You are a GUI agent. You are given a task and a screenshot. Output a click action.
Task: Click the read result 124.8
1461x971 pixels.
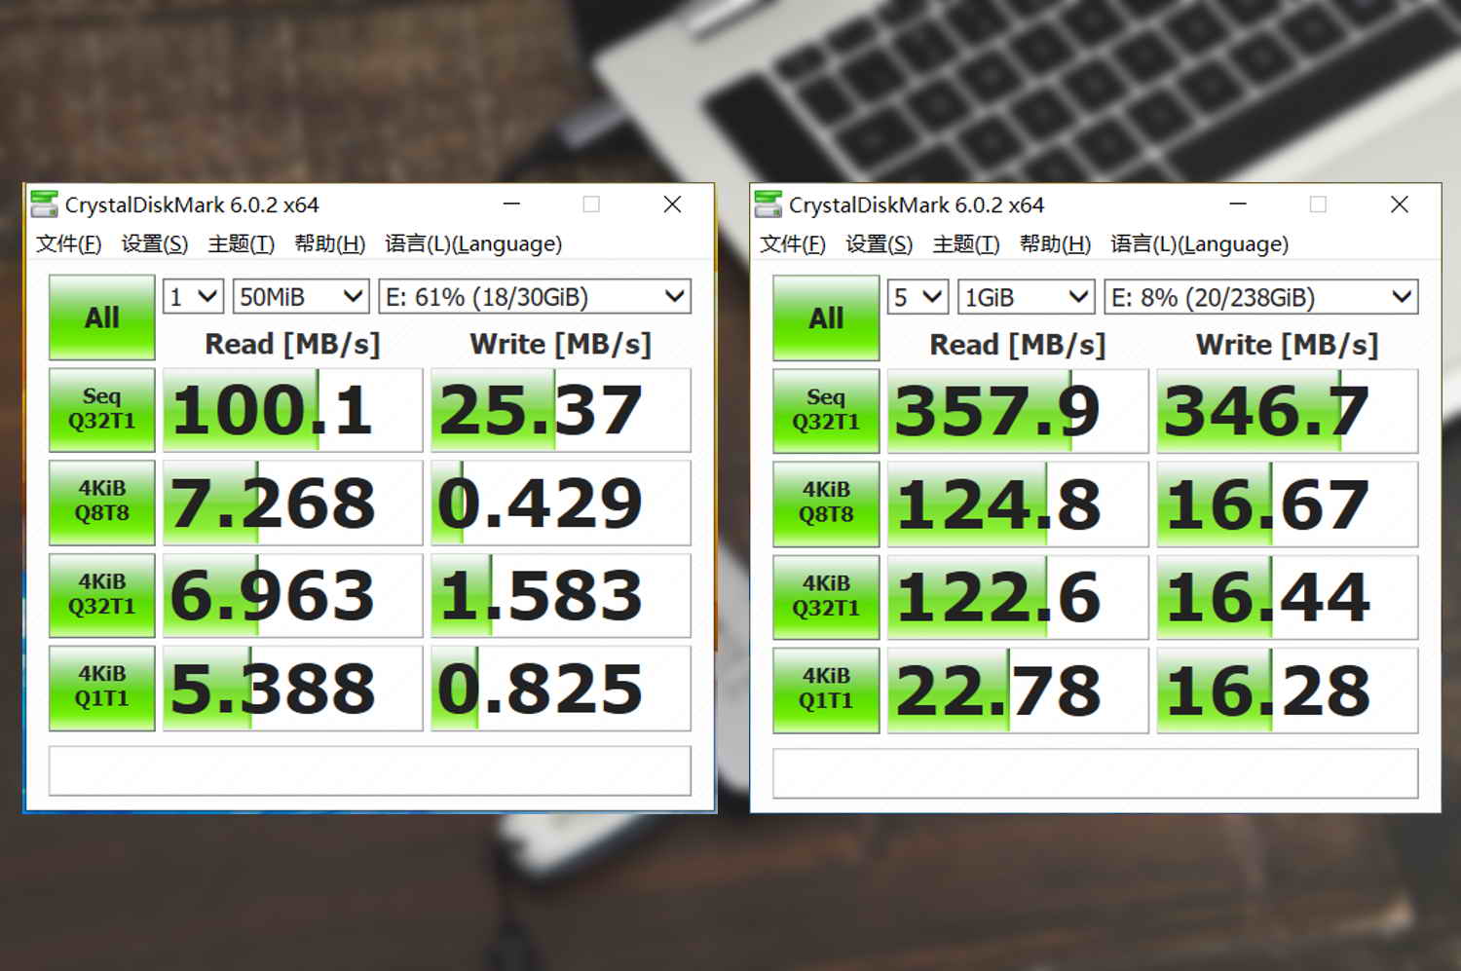pyautogui.click(x=1018, y=504)
